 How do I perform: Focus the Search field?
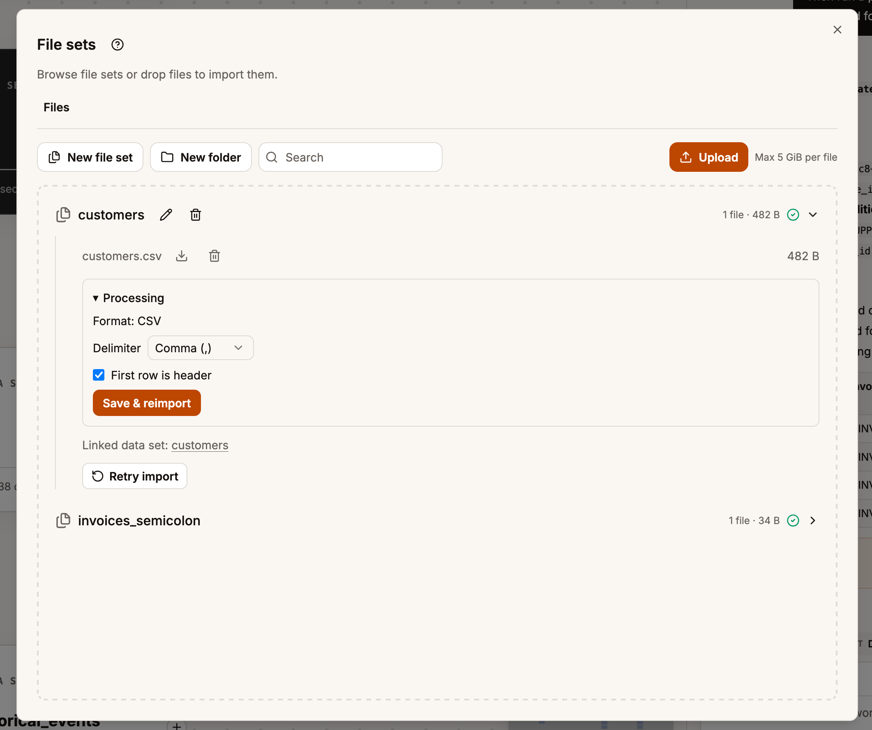pos(351,157)
